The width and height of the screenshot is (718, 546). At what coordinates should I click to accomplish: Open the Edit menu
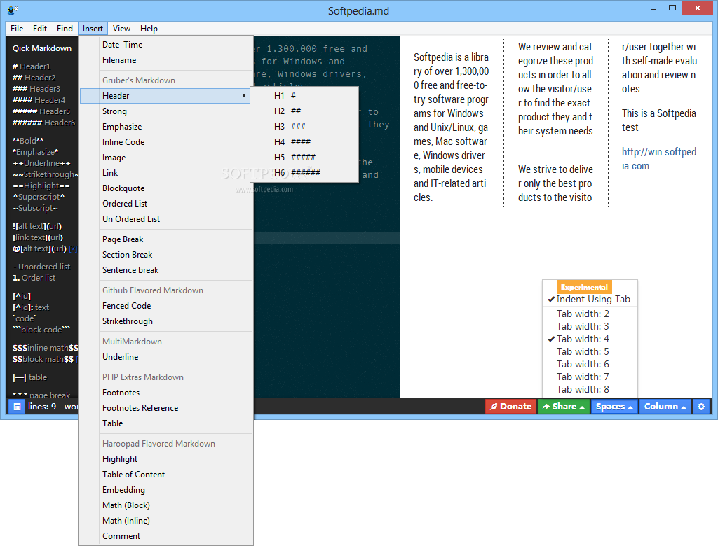[x=40, y=29]
